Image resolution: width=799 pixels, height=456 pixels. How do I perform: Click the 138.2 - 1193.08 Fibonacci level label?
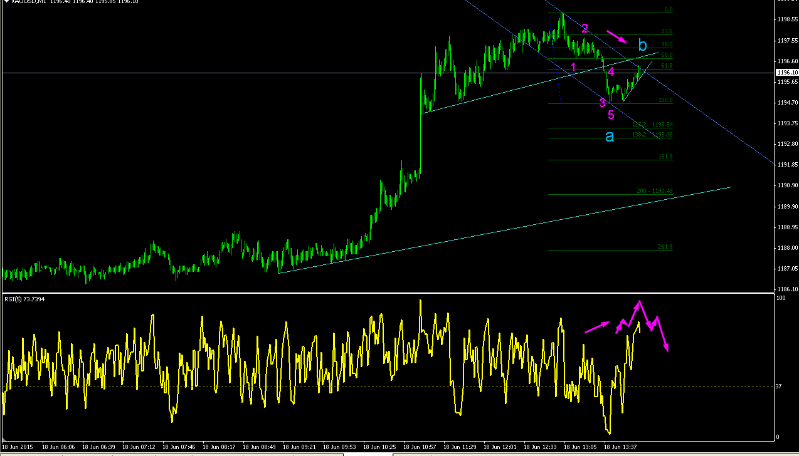tap(652, 135)
